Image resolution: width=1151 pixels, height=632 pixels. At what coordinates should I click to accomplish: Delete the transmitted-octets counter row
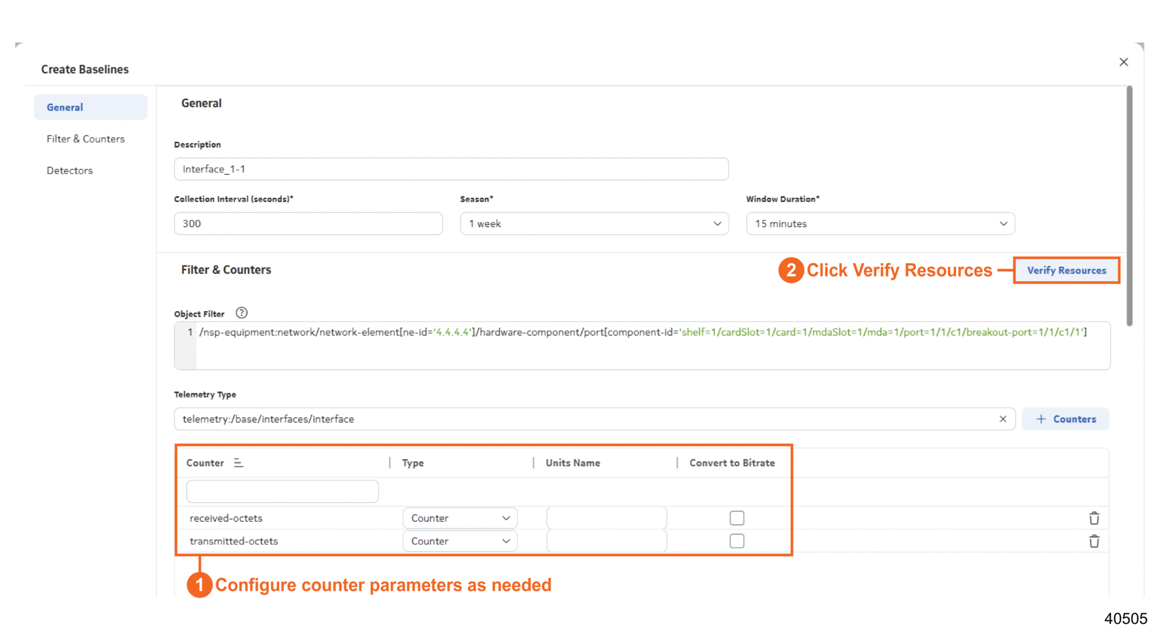tap(1094, 541)
